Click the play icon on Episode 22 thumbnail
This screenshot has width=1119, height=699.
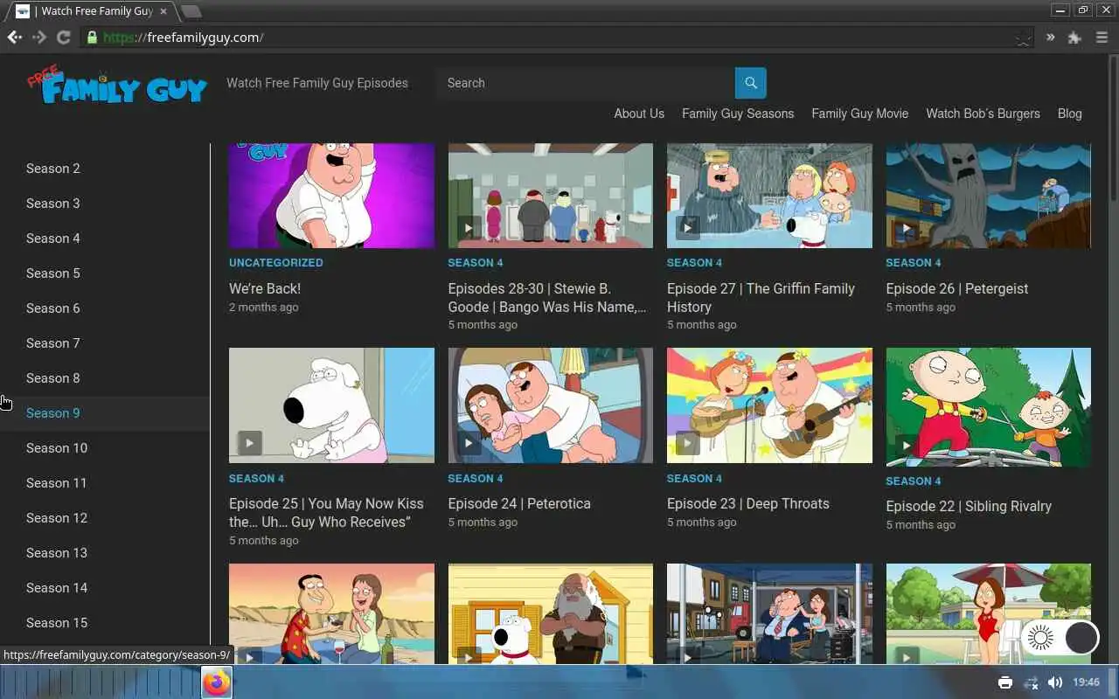[907, 446]
